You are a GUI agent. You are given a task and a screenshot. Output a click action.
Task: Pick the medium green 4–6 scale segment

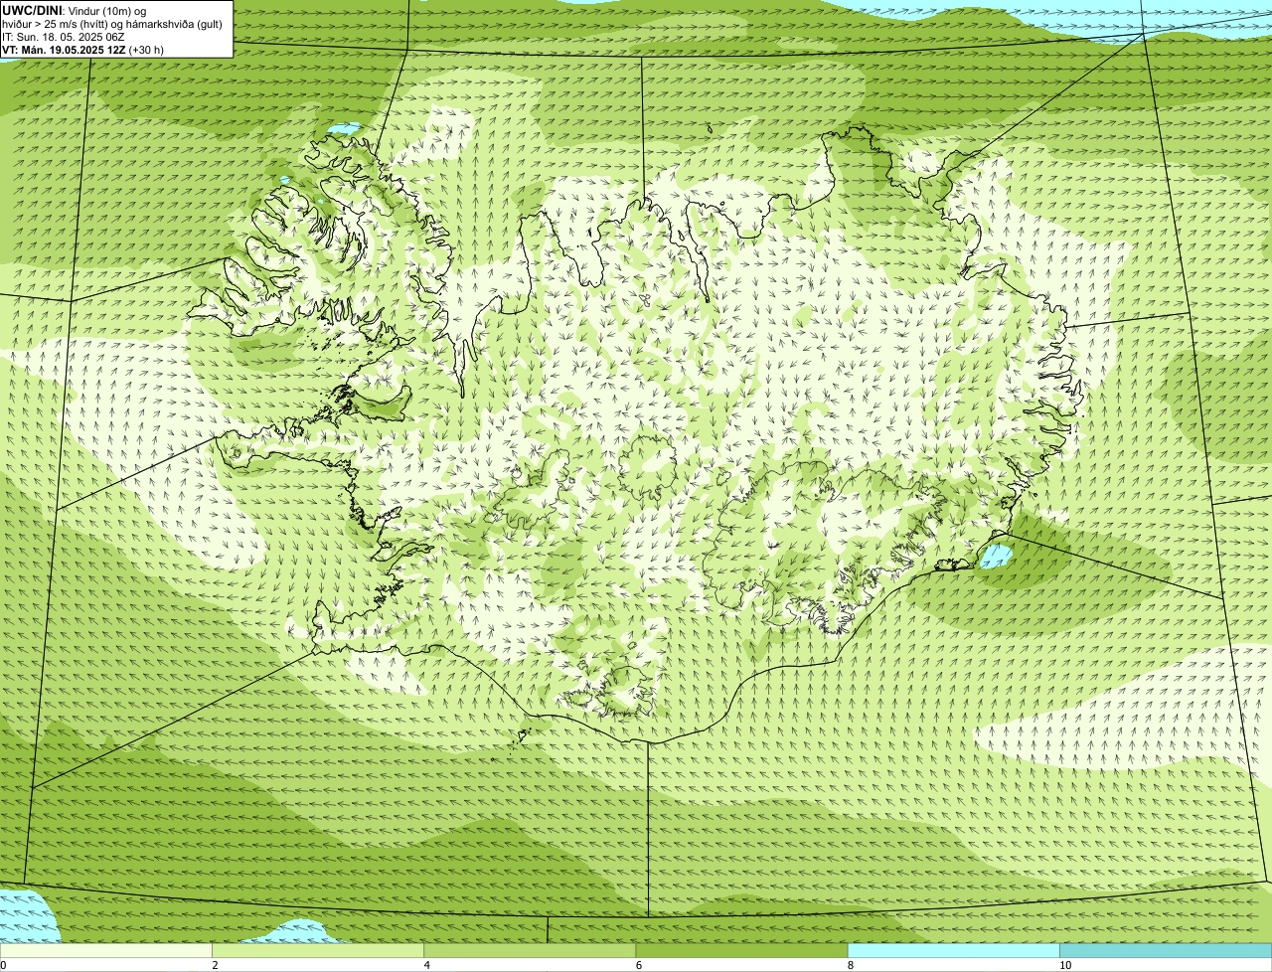(x=530, y=951)
